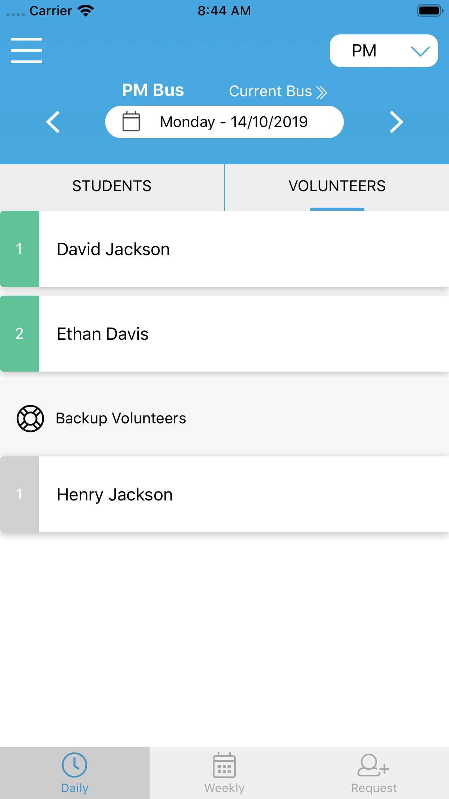Go to next day arrow
Screen dimensions: 449x799
(396, 122)
